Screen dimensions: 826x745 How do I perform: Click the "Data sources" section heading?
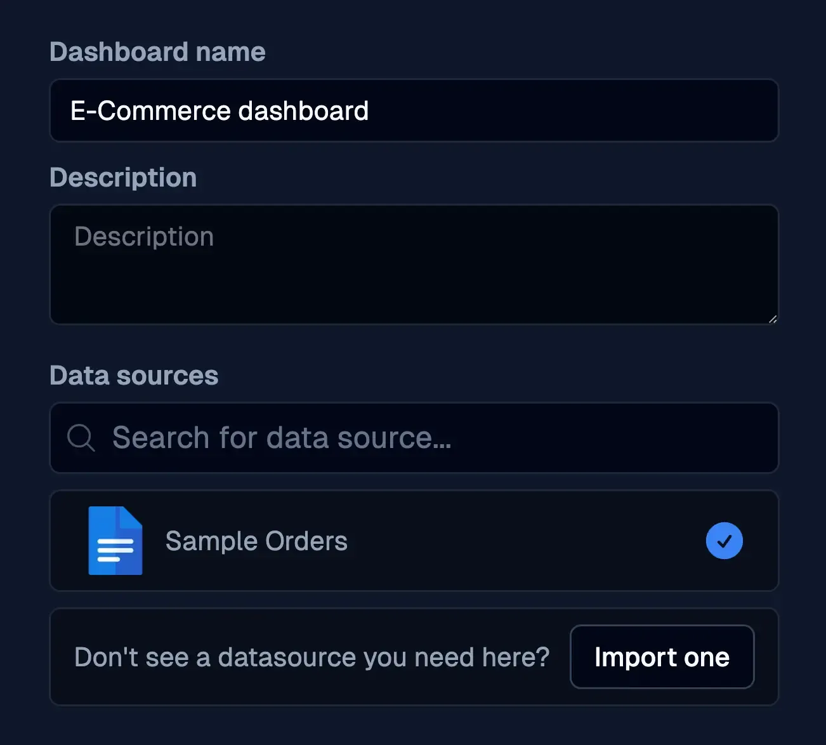click(134, 376)
